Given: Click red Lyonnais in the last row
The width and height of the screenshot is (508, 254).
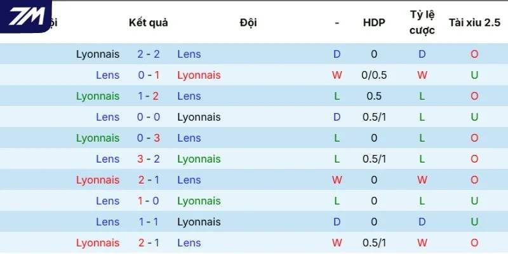Looking at the screenshot, I should point(98,243).
